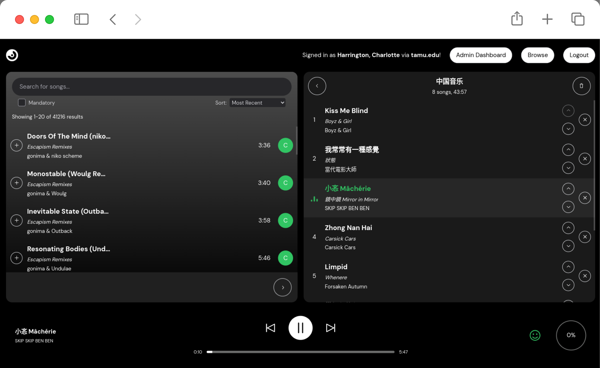Click the skip to next track icon
The height and width of the screenshot is (368, 600).
(330, 328)
